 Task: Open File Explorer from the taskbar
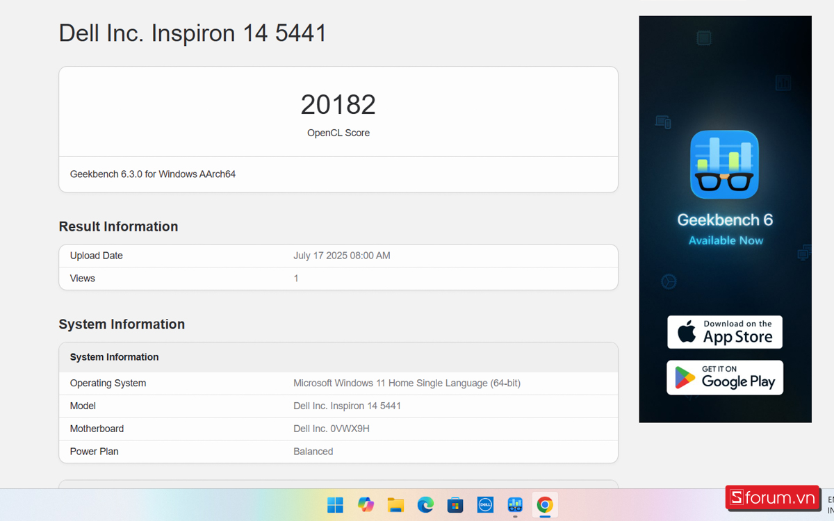click(395, 505)
